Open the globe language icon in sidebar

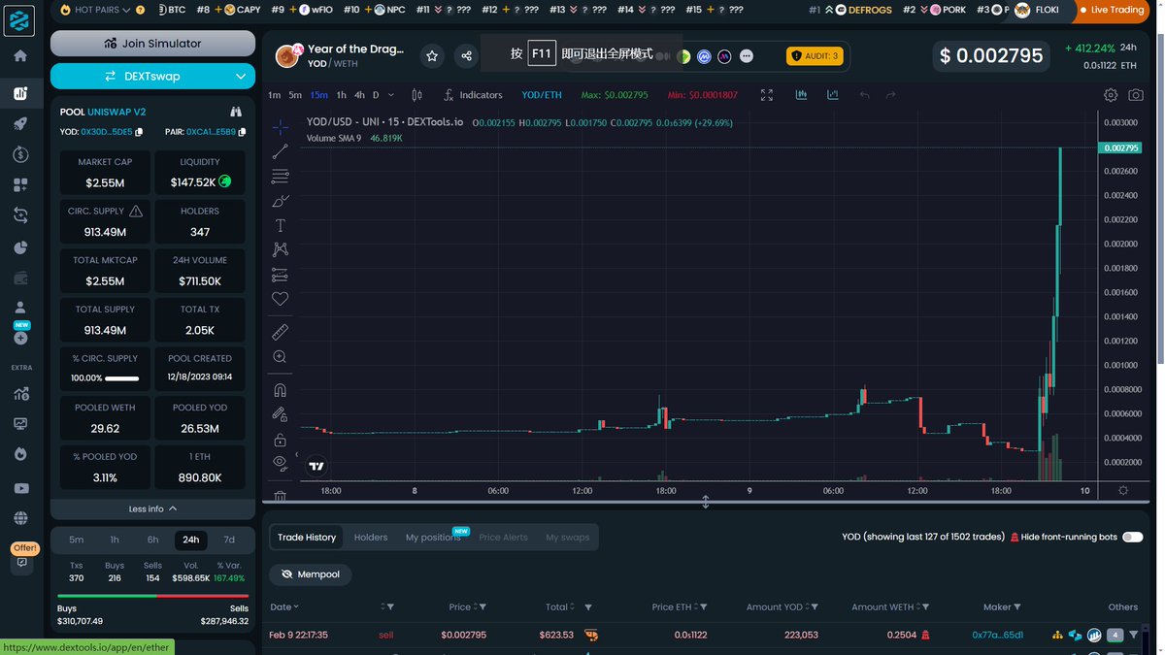pyautogui.click(x=20, y=518)
